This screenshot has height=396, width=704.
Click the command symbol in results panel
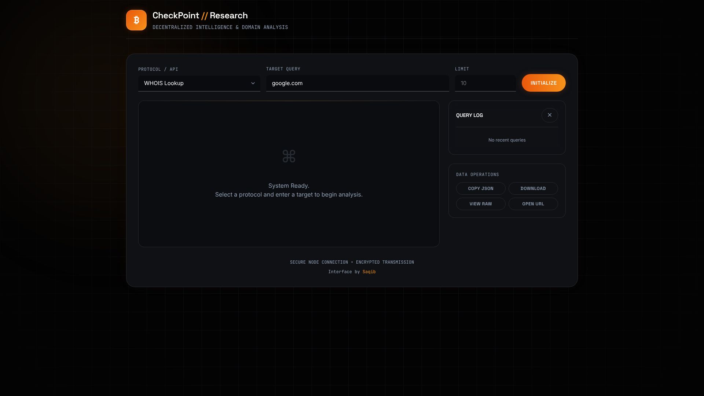[289, 156]
